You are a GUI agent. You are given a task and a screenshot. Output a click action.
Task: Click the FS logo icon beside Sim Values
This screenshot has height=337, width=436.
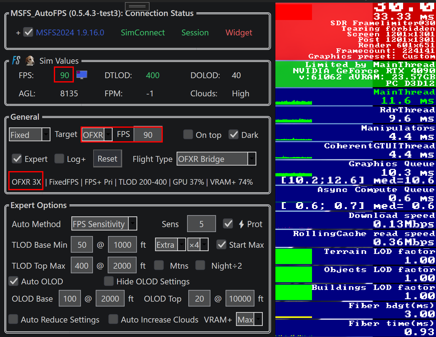[16, 60]
